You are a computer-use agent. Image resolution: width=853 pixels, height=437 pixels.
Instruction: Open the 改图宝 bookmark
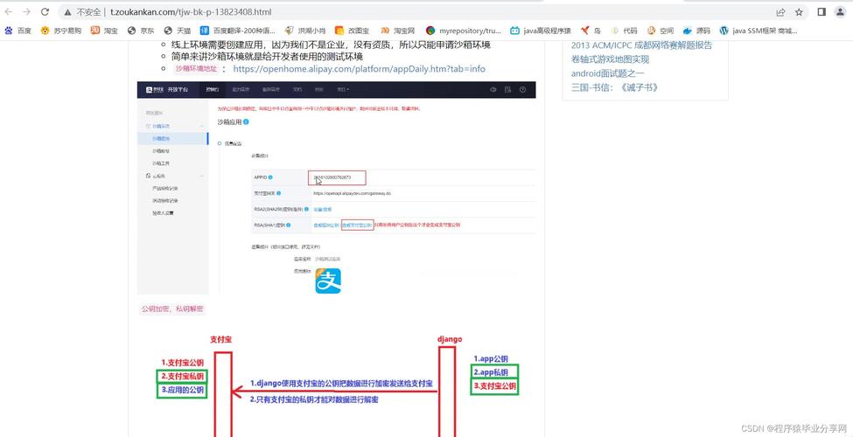pos(352,31)
